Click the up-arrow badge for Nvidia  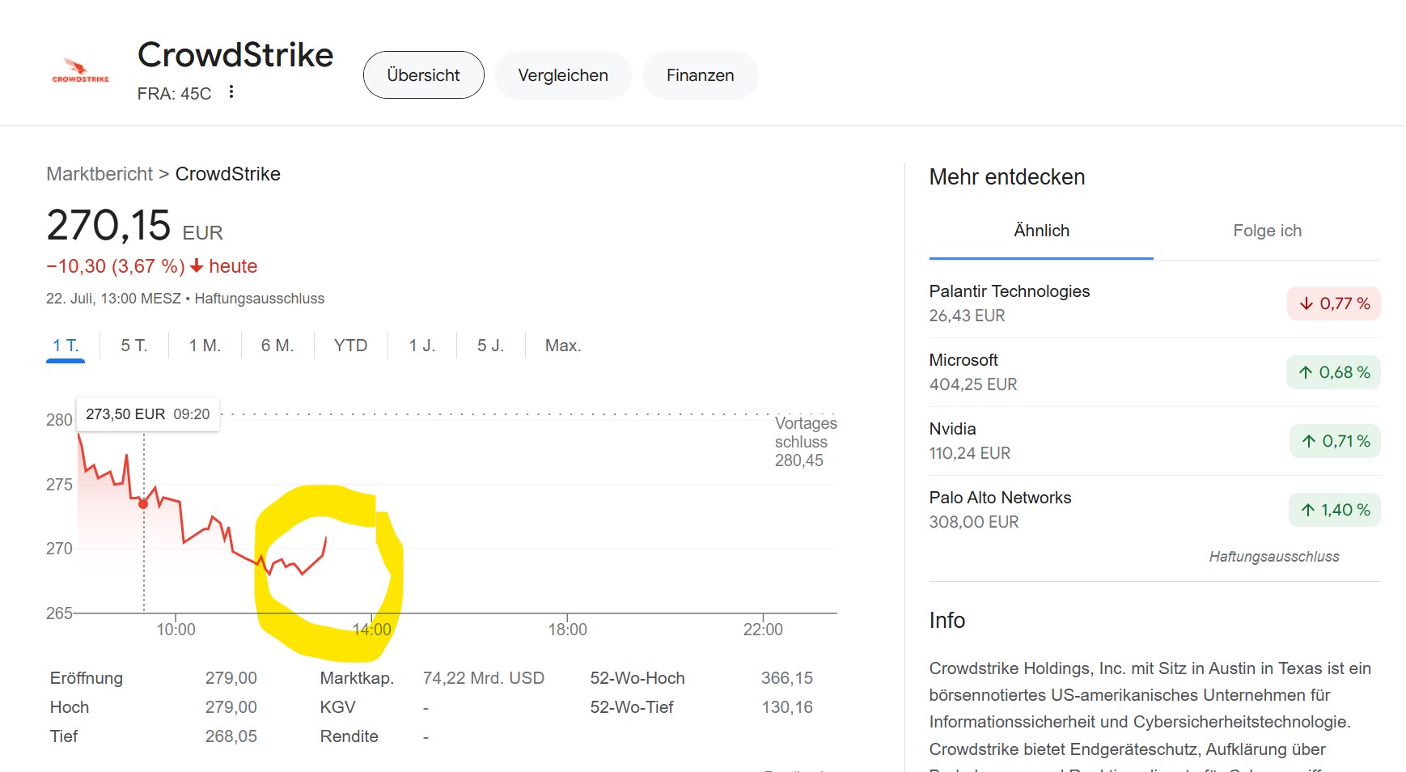pyautogui.click(x=1335, y=441)
